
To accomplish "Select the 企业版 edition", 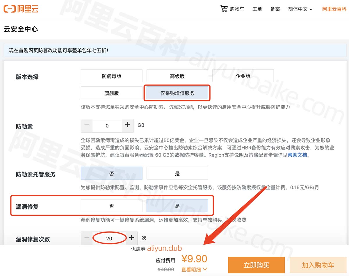I will [243, 76].
